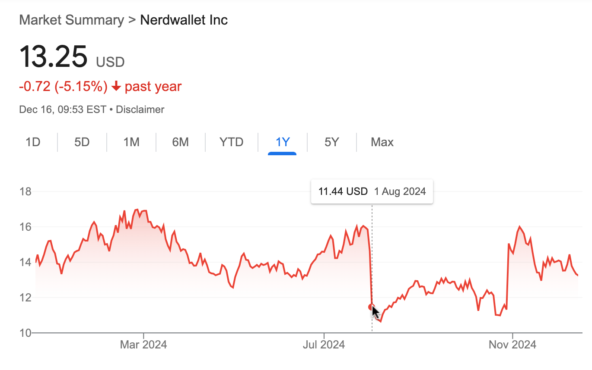The width and height of the screenshot is (592, 370).
Task: Switch chart to the 6M tab
Action: click(x=180, y=142)
